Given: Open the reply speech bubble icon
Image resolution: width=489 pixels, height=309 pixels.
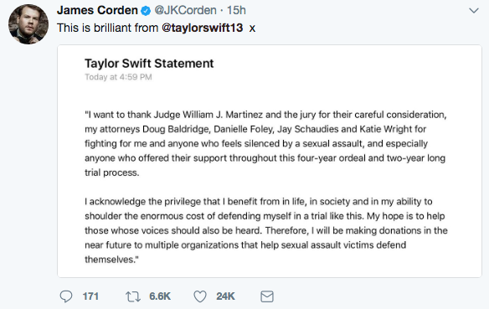Looking at the screenshot, I should (66, 296).
